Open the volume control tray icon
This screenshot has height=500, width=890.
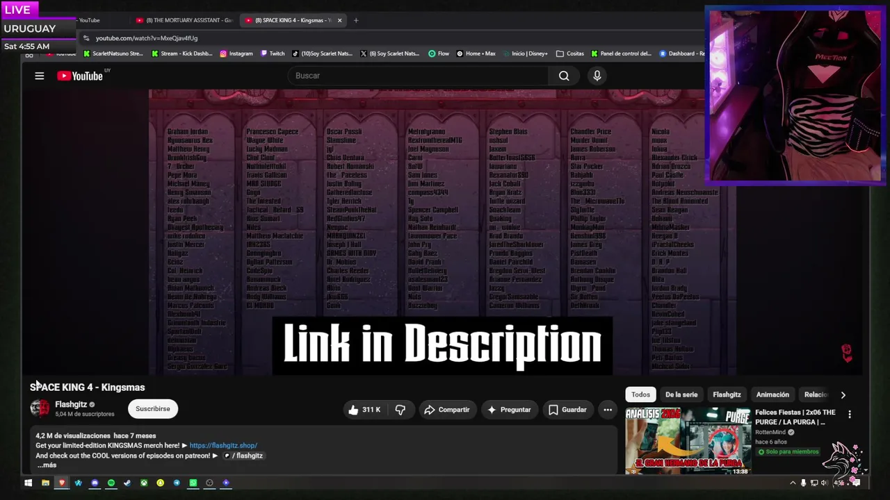825,483
